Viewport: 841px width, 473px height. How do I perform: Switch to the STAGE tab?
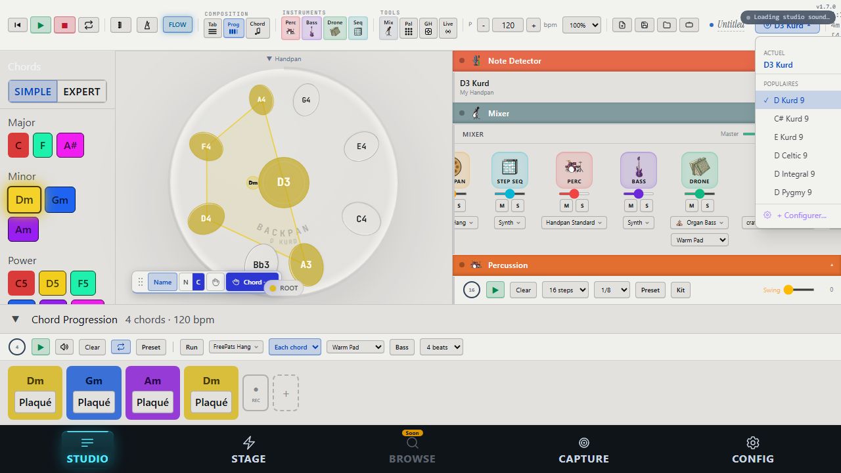pos(248,449)
